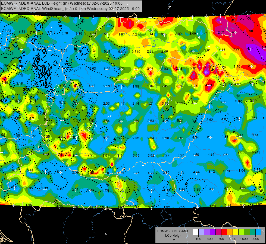The width and height of the screenshot is (266, 244).
Task: Click the wind shear value 4.22
Action: coord(235,32)
